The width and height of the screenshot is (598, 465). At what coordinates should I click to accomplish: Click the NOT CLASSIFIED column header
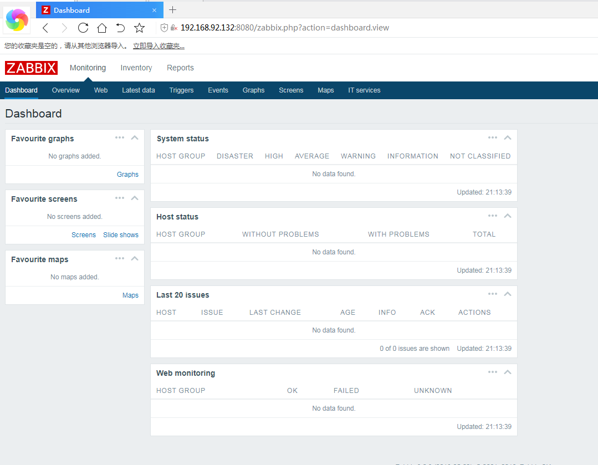480,156
